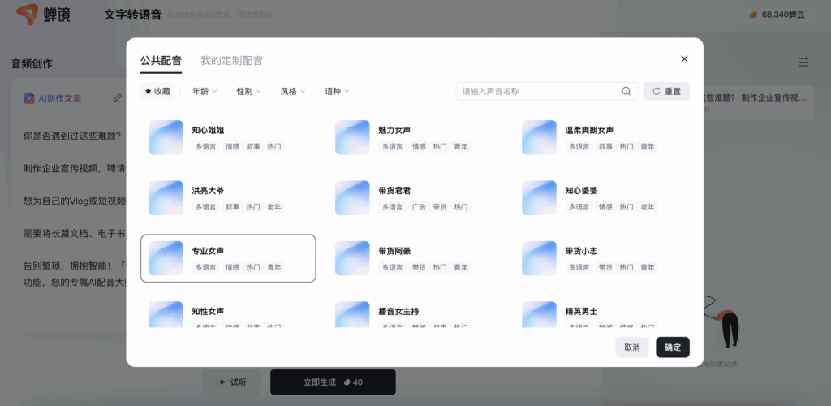Image resolution: width=831 pixels, height=406 pixels.
Task: Select the 知心婆婆 voice avatar
Action: click(x=539, y=197)
